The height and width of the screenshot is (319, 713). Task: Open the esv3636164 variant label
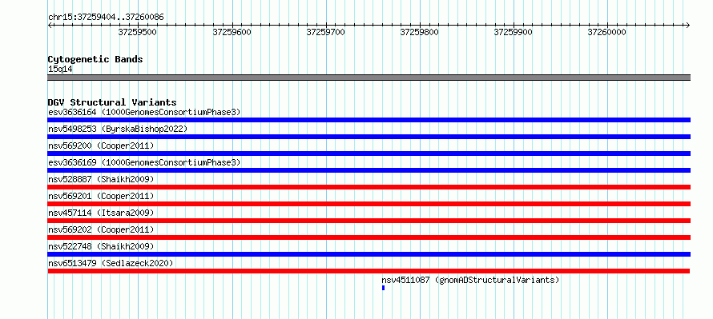pos(144,112)
